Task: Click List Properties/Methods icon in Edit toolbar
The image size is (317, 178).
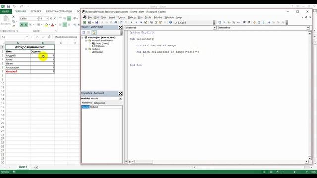Action: (x=220, y=22)
